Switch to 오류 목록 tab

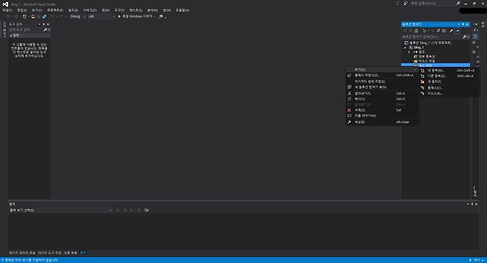[70, 253]
